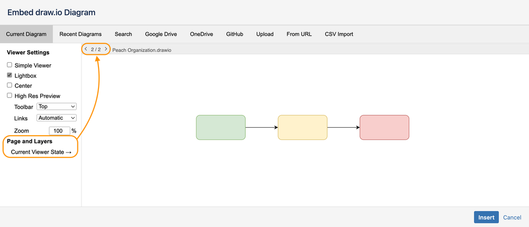Select the Google Drive tab
The height and width of the screenshot is (227, 529).
(161, 34)
